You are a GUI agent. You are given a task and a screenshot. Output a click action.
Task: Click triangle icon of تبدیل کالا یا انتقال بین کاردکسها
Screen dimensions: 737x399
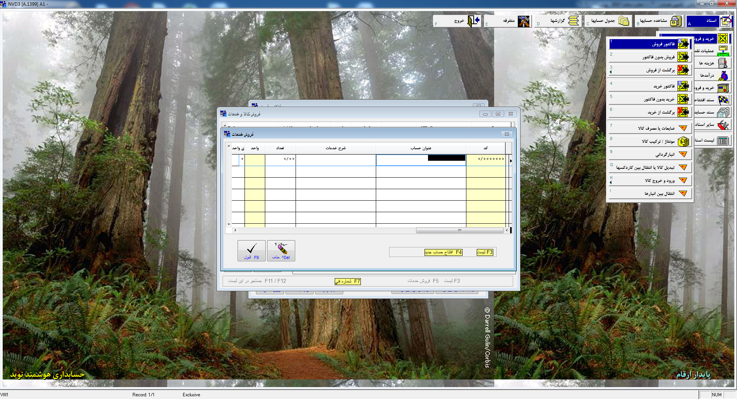pyautogui.click(x=683, y=167)
